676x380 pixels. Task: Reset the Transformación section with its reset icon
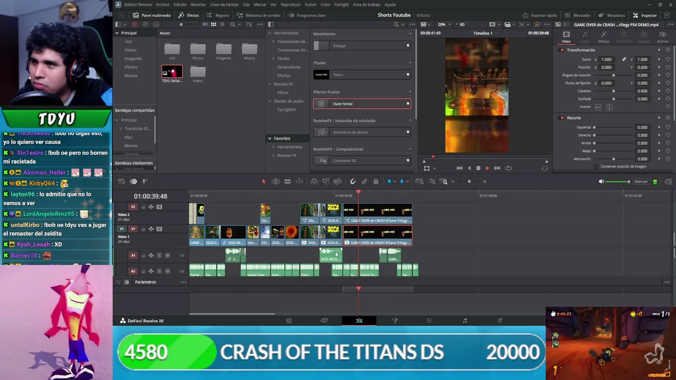pos(668,50)
